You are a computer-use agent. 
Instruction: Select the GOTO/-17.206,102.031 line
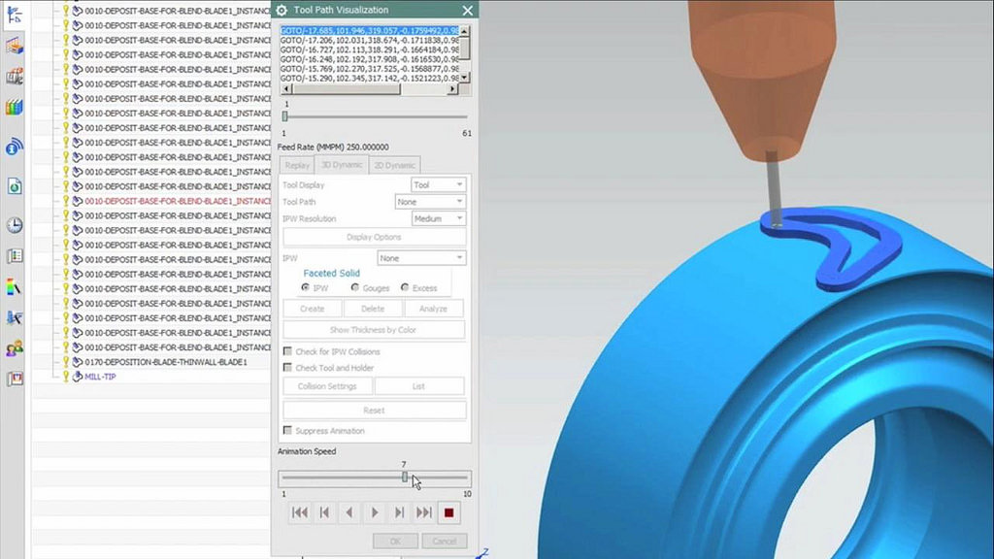370,40
